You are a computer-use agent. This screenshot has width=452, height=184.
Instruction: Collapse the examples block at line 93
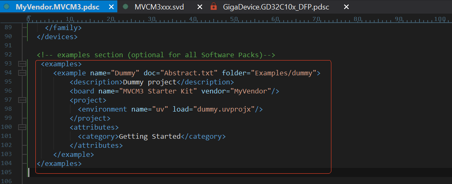(x=22, y=64)
